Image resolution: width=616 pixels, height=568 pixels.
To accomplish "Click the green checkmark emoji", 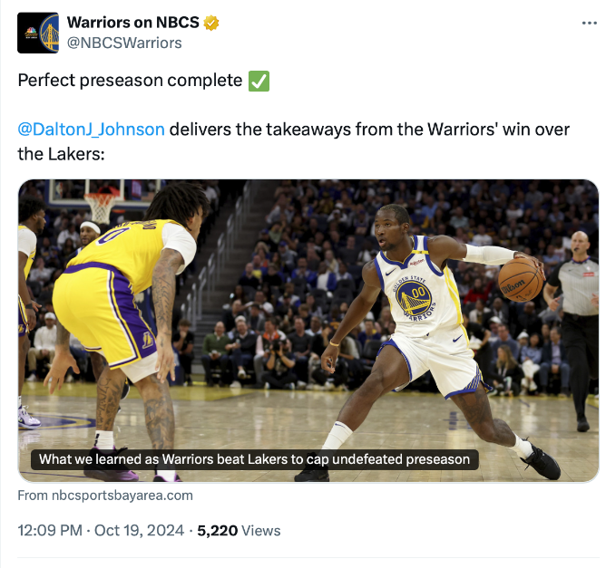I will [x=259, y=82].
